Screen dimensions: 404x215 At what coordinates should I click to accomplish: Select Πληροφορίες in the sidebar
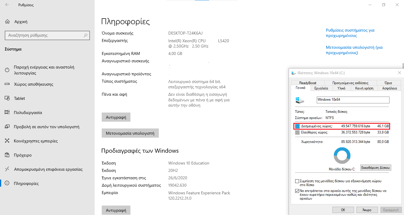pos(47,183)
